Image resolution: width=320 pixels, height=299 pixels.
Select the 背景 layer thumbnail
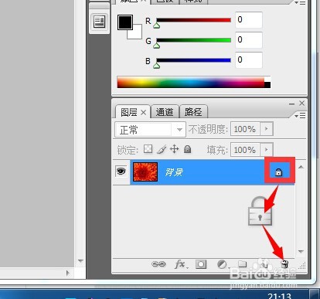[145, 172]
